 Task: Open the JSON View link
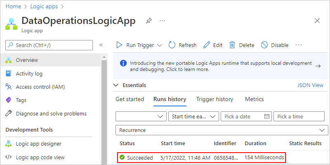pyautogui.click(x=311, y=85)
